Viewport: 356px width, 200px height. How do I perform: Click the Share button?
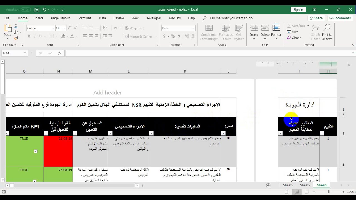[316, 18]
